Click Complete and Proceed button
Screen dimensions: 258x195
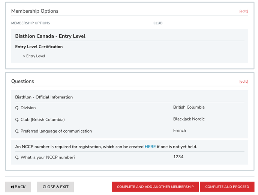coord(227,187)
